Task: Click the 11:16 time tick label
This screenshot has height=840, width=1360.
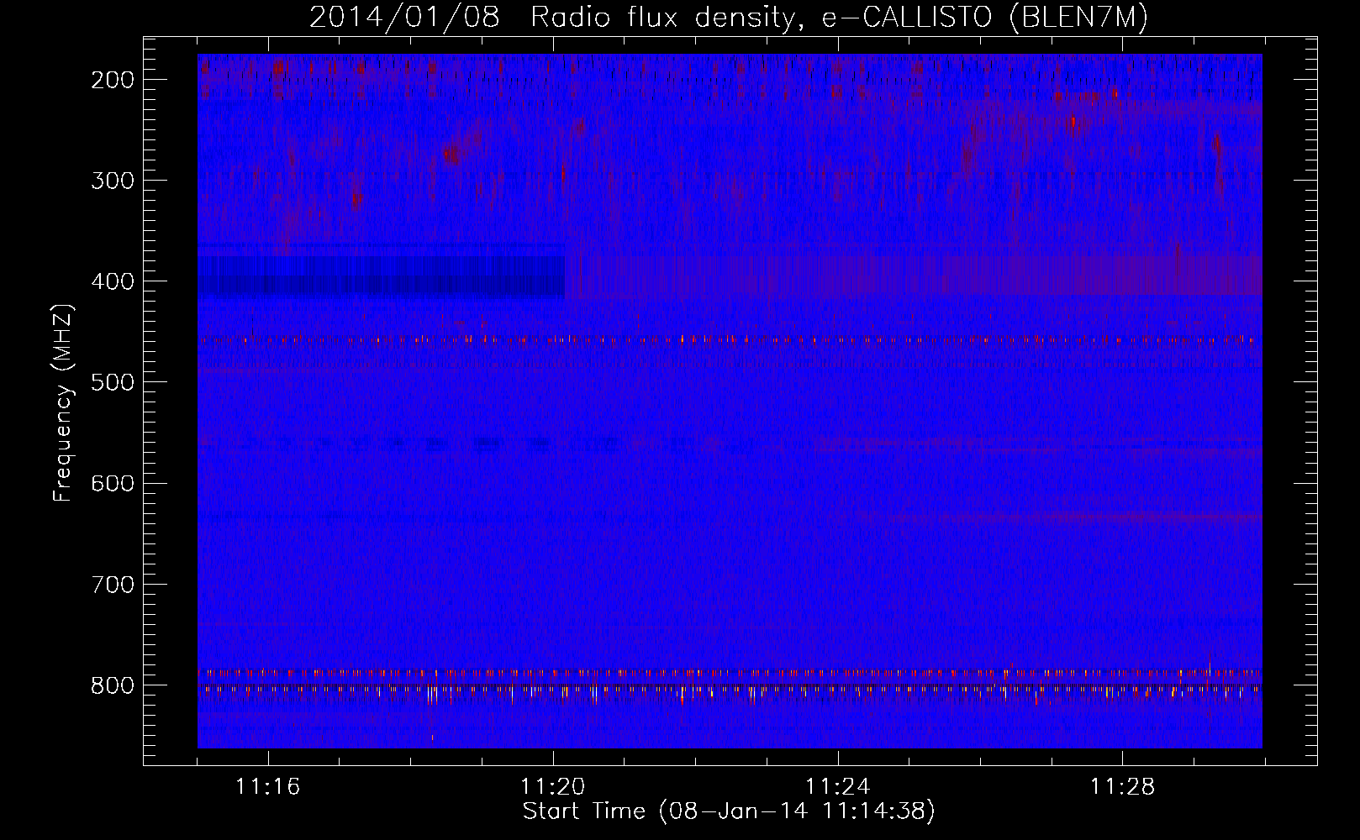Action: (x=268, y=787)
